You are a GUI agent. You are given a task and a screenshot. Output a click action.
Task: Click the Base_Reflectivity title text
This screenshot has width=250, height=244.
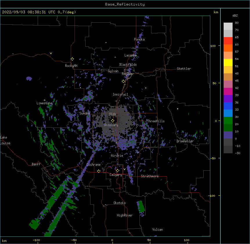click(x=125, y=4)
